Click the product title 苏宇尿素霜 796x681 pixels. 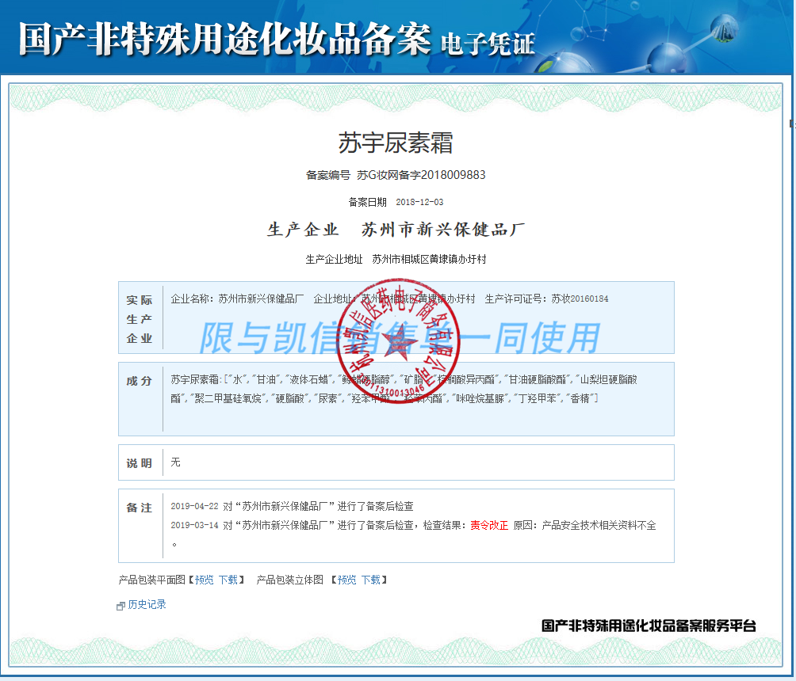pos(396,143)
